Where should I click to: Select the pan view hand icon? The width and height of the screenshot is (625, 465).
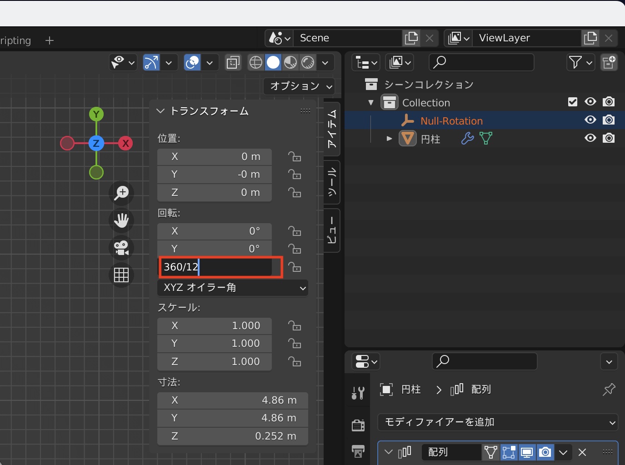click(x=121, y=220)
